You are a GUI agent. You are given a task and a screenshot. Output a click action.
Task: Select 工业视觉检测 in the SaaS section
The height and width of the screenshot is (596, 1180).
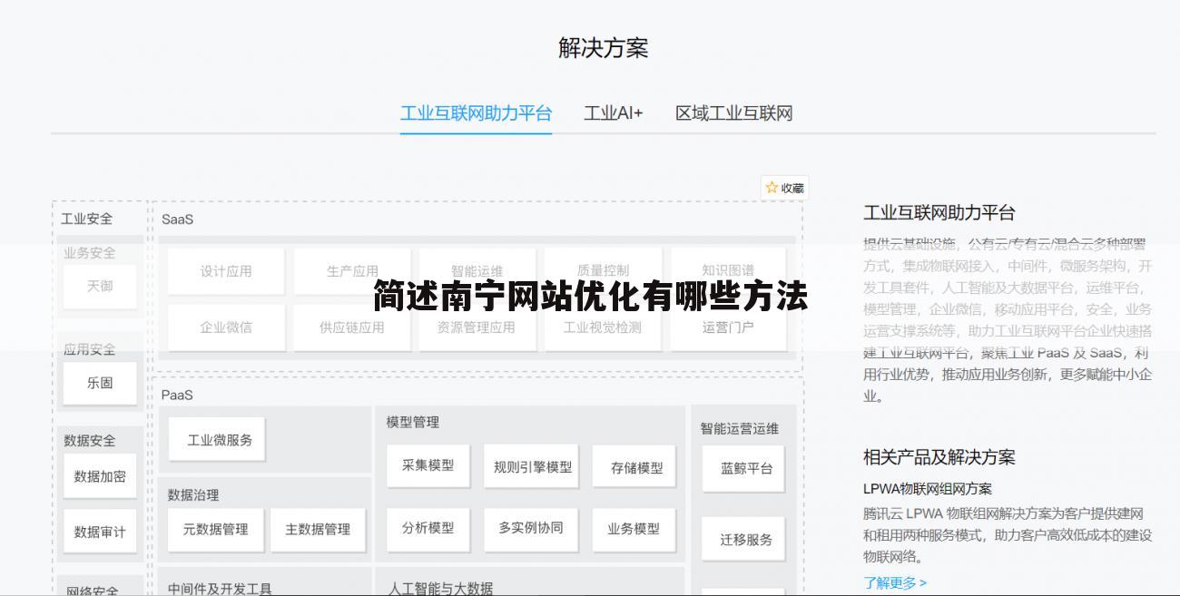(602, 327)
